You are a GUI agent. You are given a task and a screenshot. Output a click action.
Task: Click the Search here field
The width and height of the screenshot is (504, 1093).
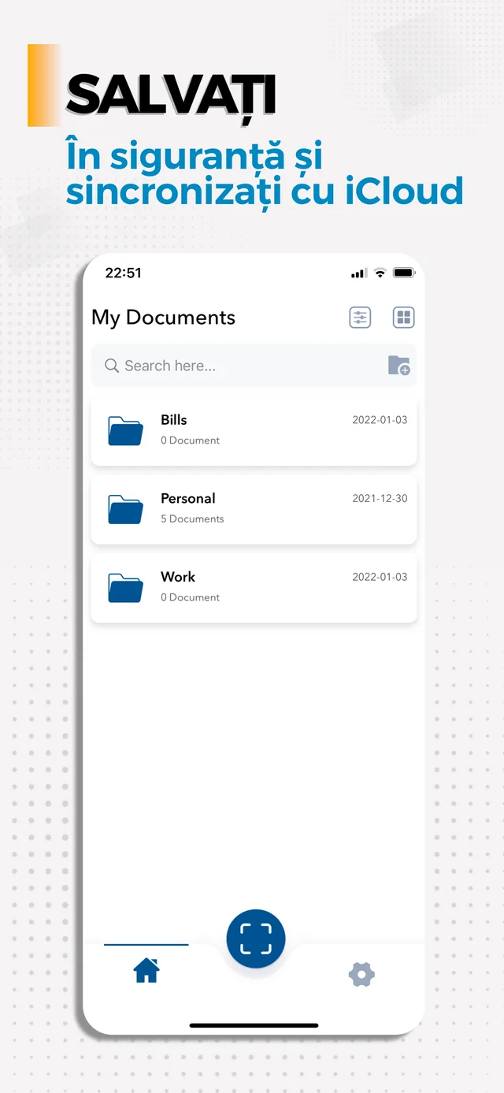254,366
